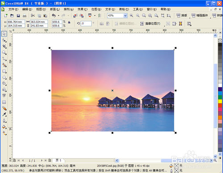Go to next page arrow
223x173 pixels.
42,160
